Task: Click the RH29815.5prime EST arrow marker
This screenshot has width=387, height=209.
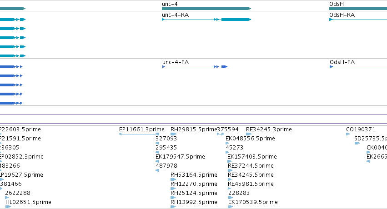Action: click(x=173, y=134)
